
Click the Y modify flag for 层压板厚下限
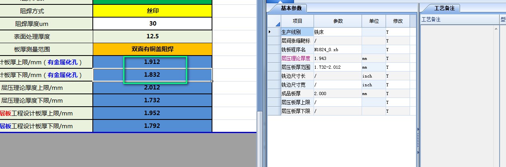coord(398,111)
